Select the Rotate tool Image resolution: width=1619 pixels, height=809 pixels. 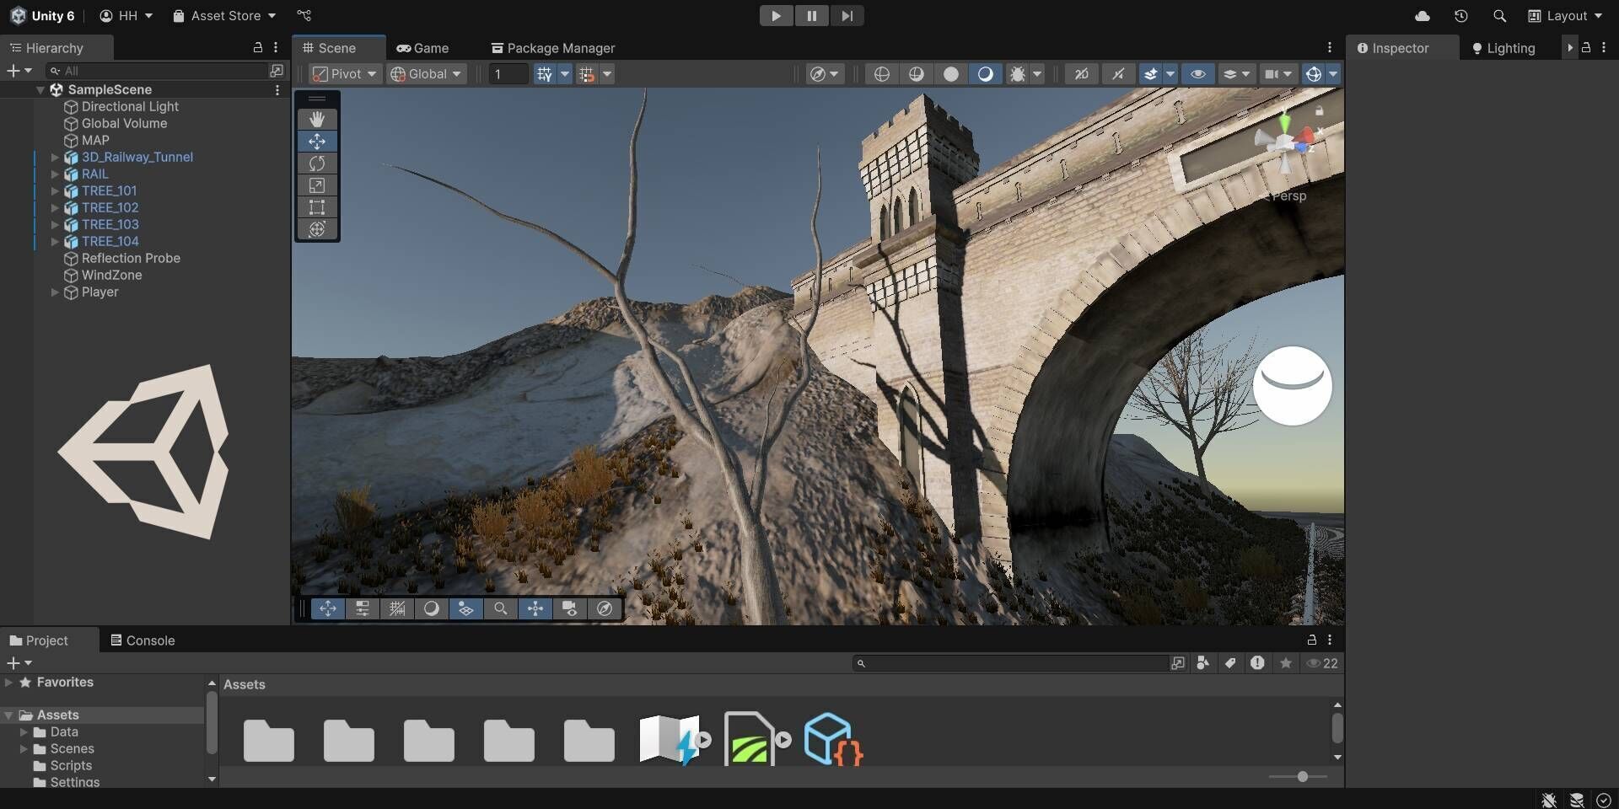point(317,163)
